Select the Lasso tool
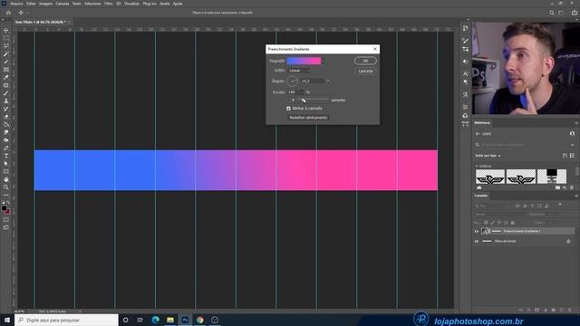Viewport: 580px width, 326px height. (6, 46)
